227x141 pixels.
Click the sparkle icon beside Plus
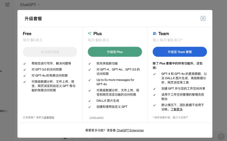(90, 34)
